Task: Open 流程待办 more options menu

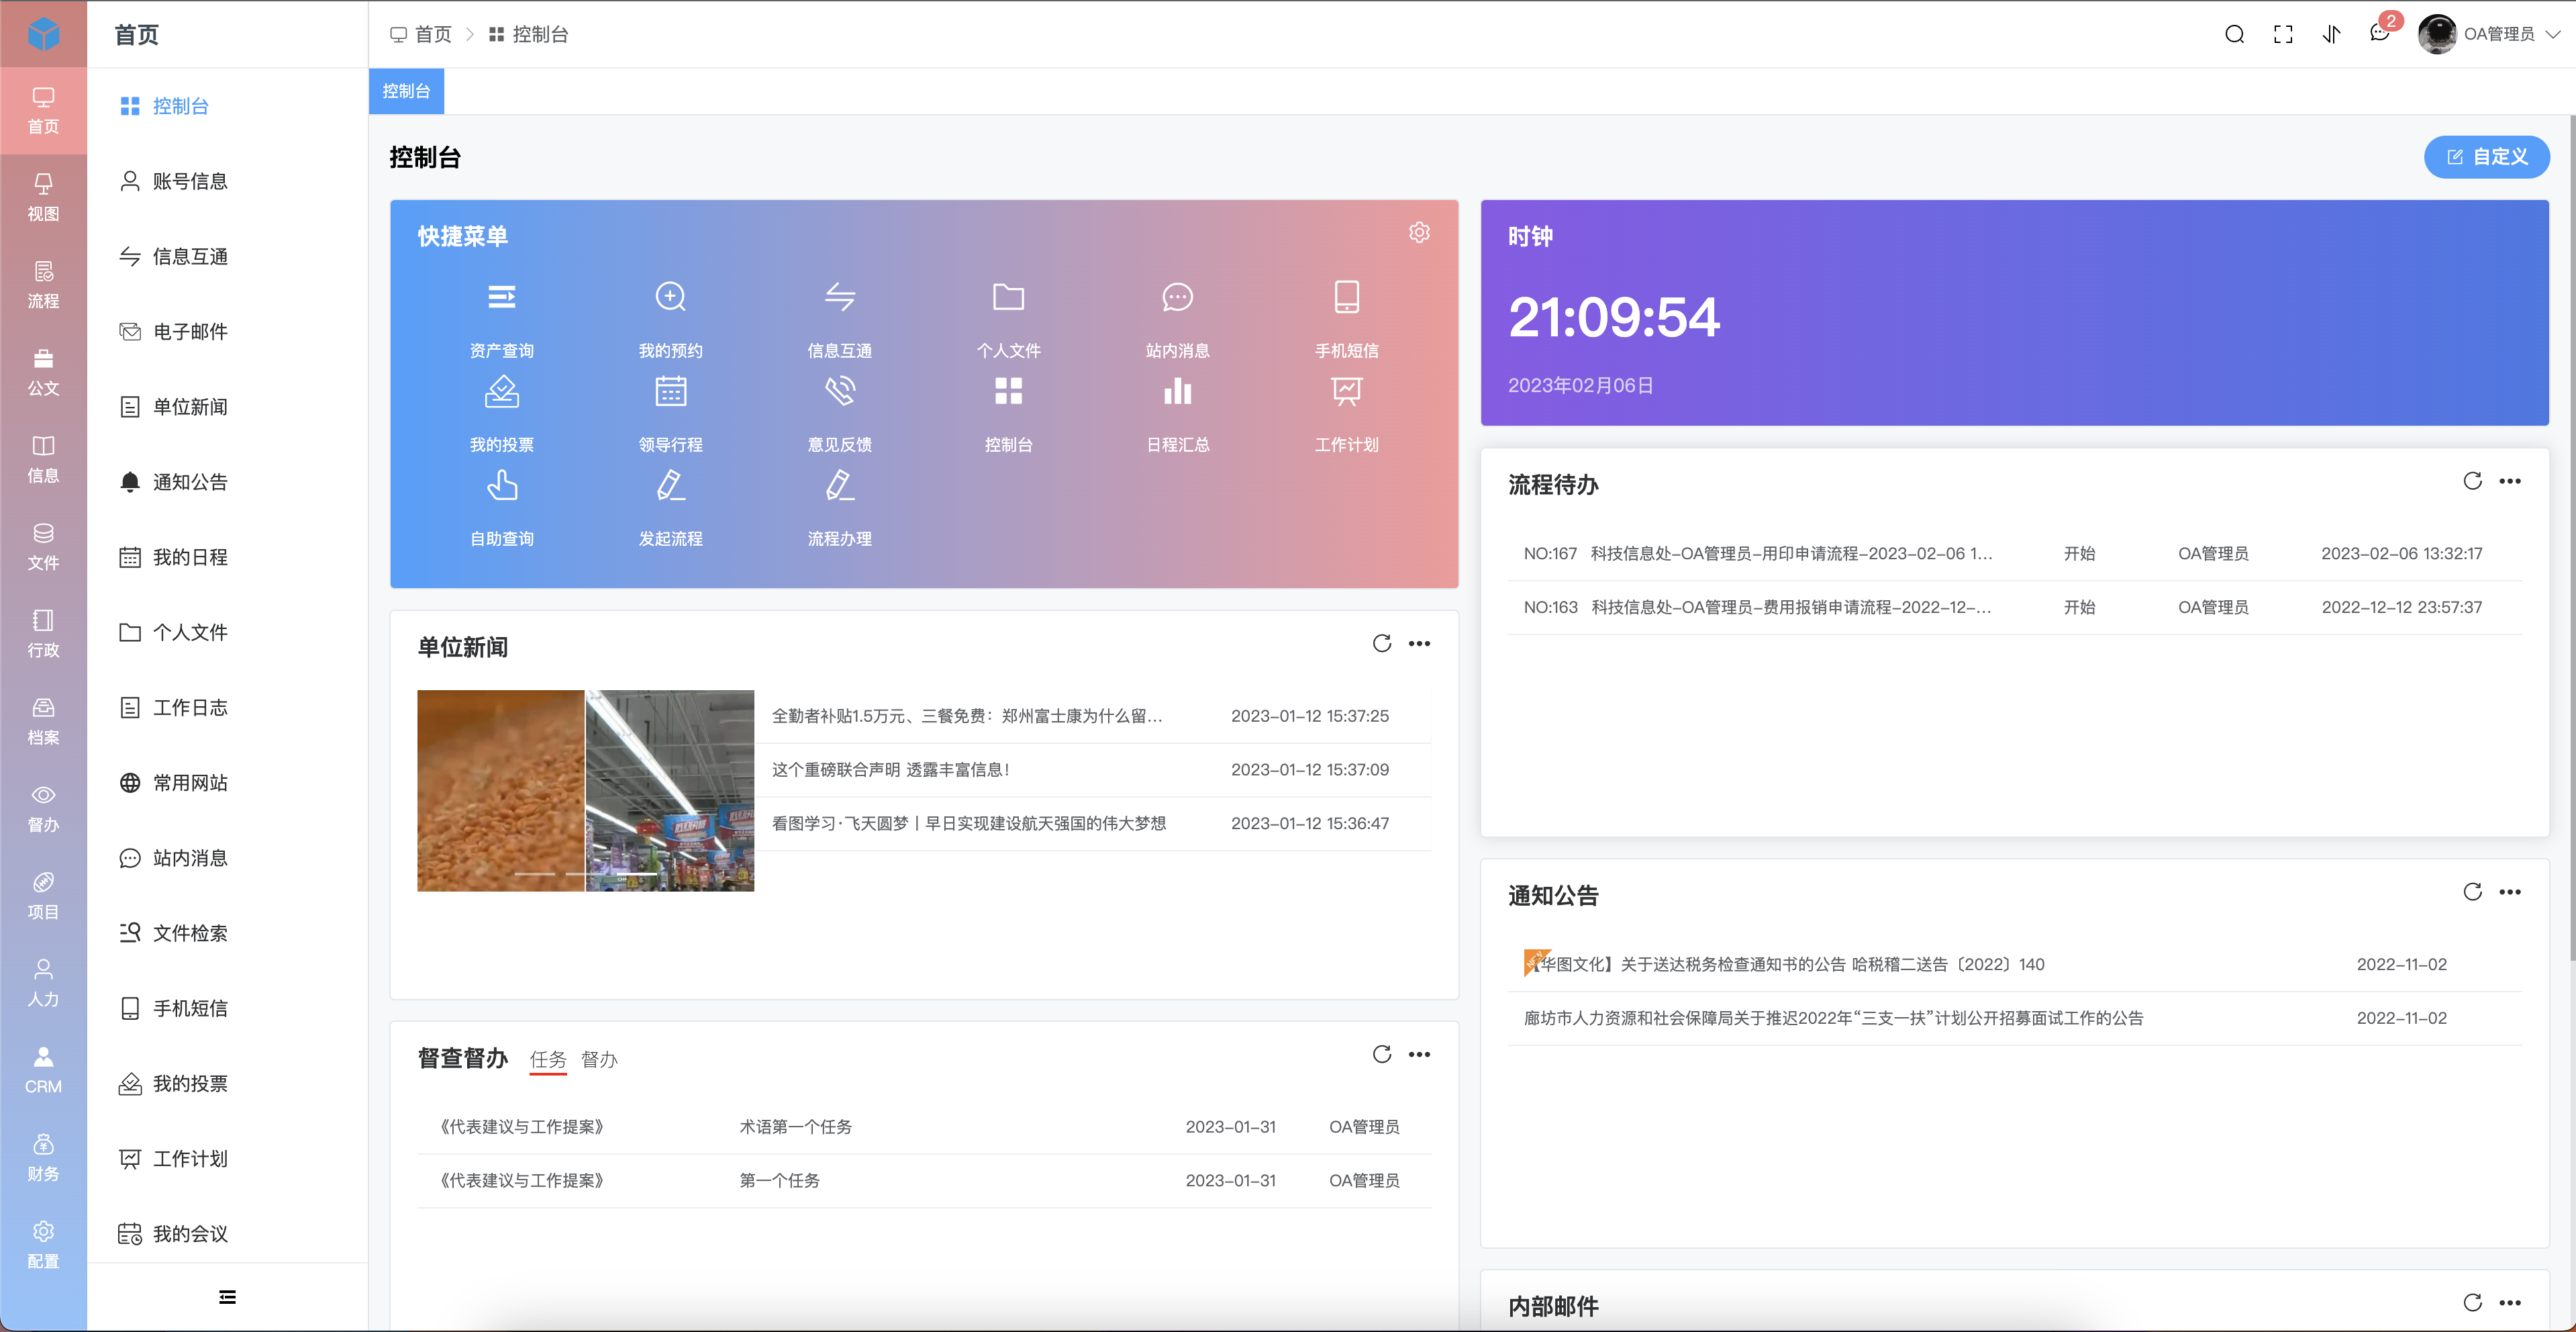Action: (2510, 481)
